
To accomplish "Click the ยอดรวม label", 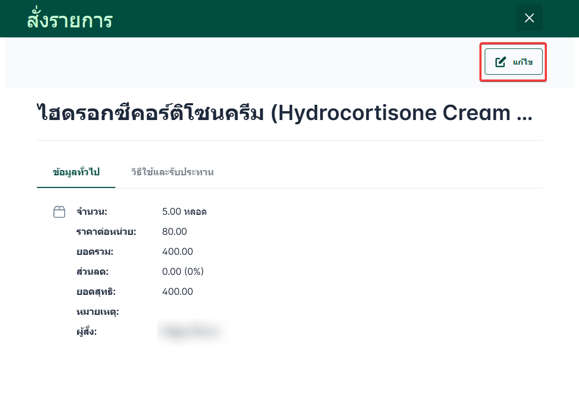I will tap(94, 252).
